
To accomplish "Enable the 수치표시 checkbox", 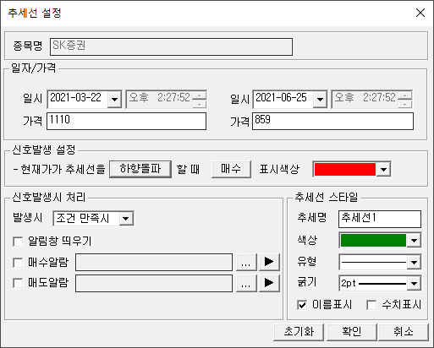I will [x=371, y=305].
